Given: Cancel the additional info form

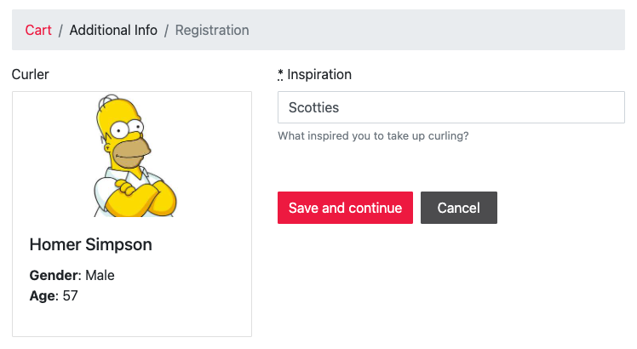Looking at the screenshot, I should (x=459, y=208).
